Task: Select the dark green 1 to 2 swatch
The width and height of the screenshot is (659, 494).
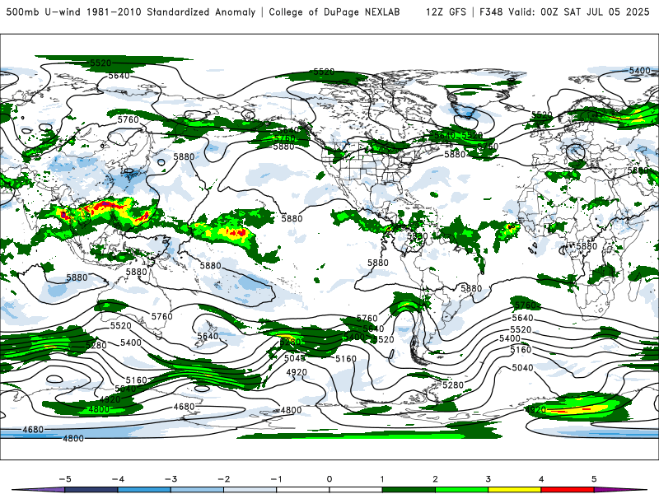Action: (x=409, y=490)
